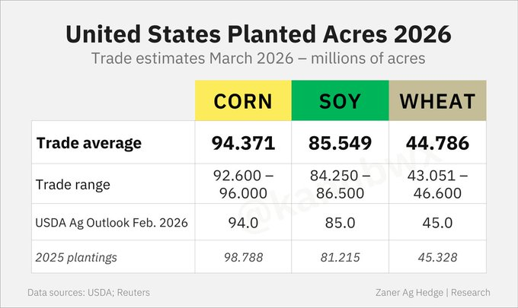Image resolution: width=518 pixels, height=308 pixels.
Task: Click the 2025 corn plantings value 98.788
Action: [x=243, y=257]
